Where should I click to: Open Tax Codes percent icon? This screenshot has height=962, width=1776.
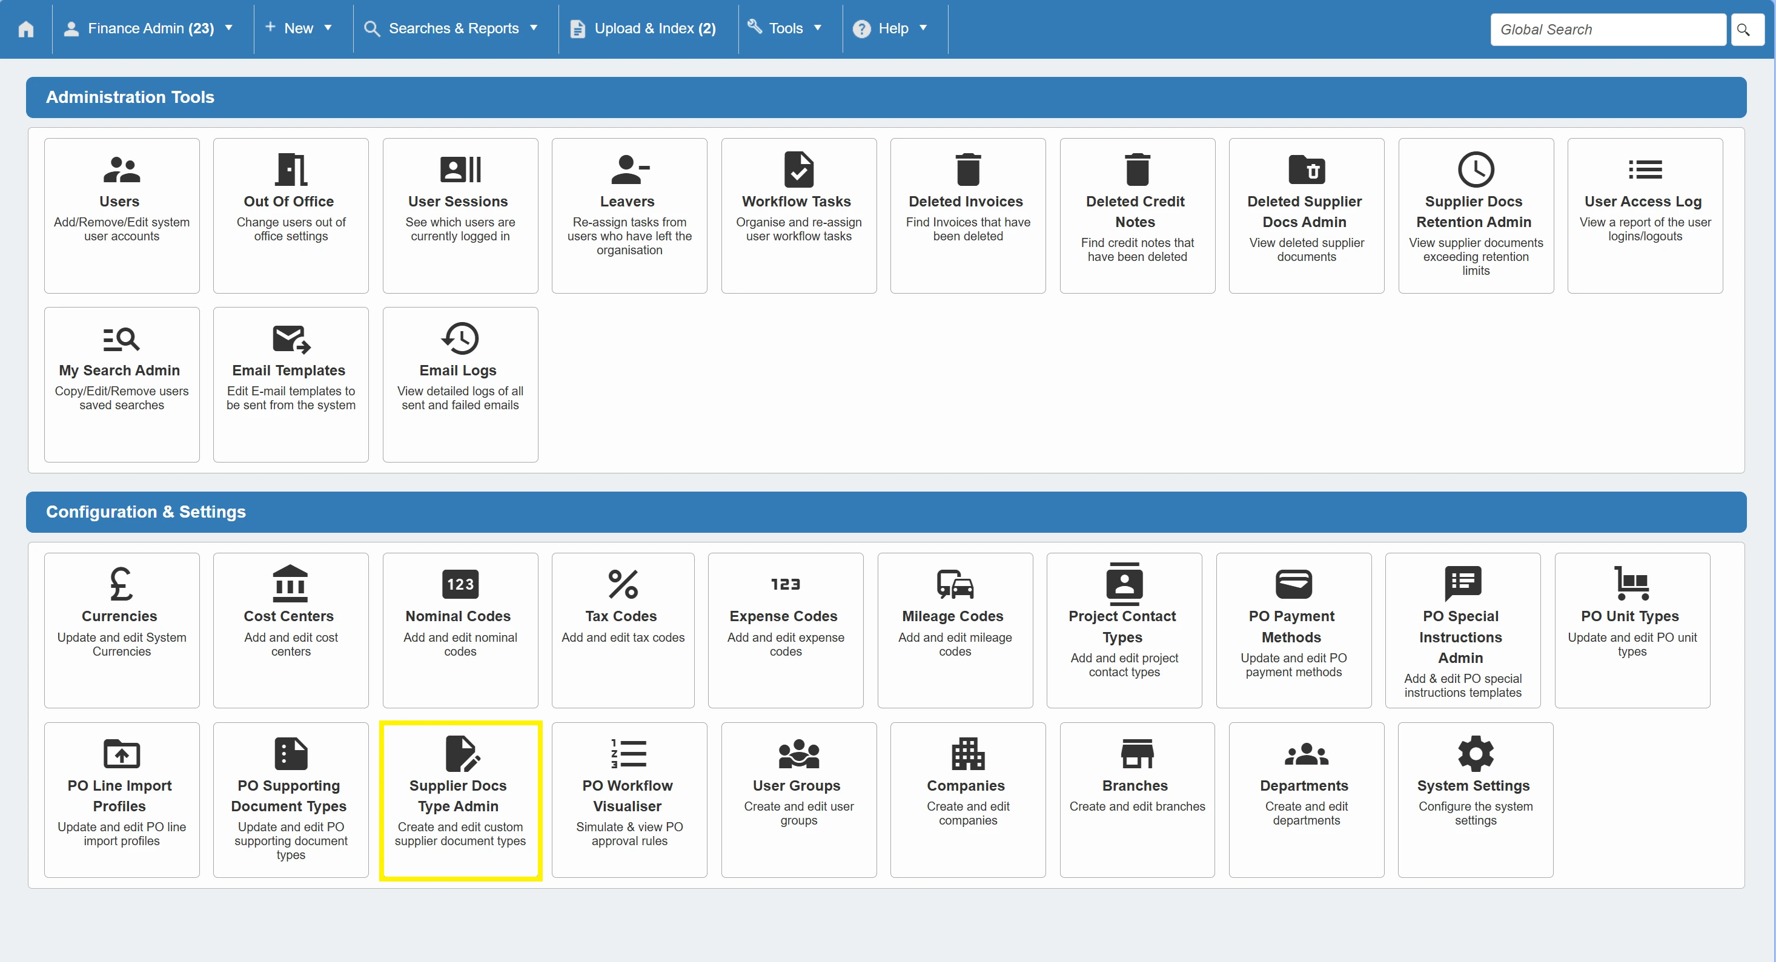(623, 584)
